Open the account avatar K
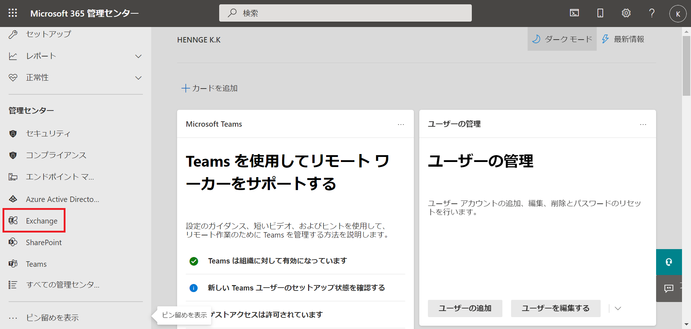This screenshot has height=329, width=691. [x=678, y=14]
